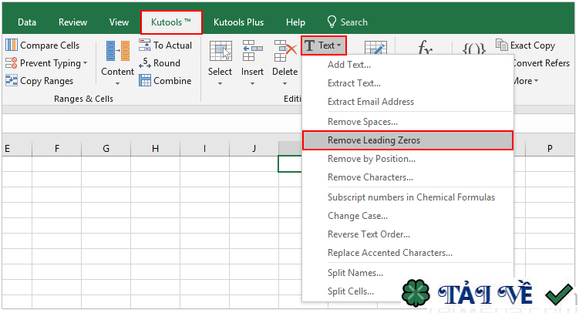Click the Search lightbulb icon
Viewport: 579px width, 313px height.
coord(332,22)
